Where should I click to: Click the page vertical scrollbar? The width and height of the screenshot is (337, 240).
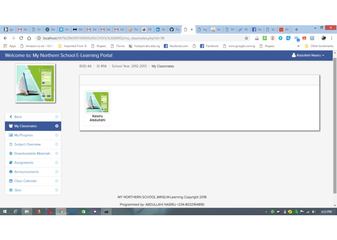pyautogui.click(x=335, y=125)
